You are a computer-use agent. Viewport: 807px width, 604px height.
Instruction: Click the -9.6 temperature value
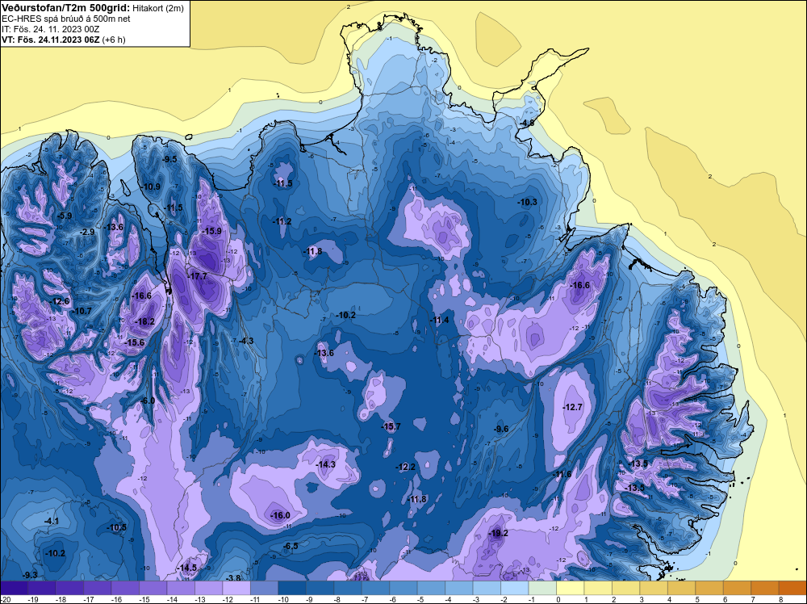coord(501,429)
